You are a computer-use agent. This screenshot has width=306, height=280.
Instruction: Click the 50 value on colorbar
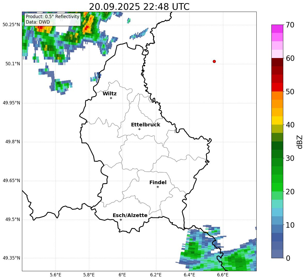(x=290, y=91)
